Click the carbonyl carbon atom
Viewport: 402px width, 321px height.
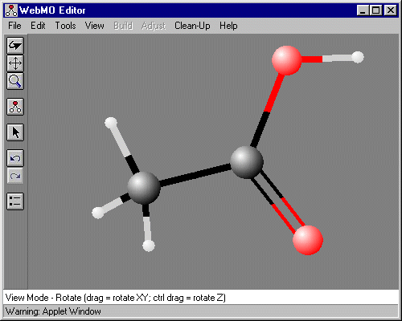point(247,162)
